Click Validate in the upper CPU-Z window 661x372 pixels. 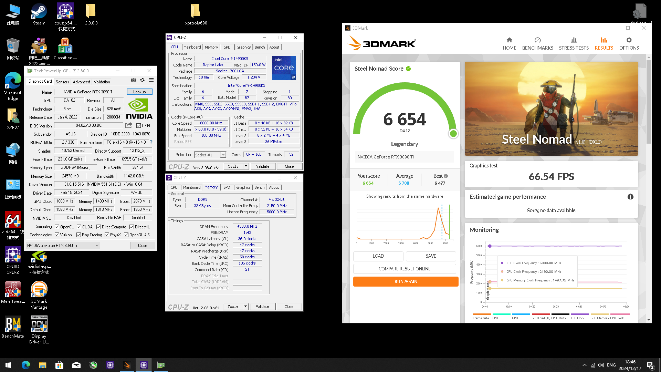[263, 166]
